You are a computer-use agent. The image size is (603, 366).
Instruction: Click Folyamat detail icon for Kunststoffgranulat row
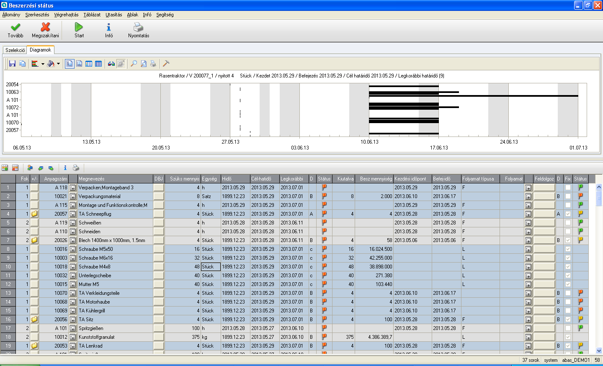point(528,337)
